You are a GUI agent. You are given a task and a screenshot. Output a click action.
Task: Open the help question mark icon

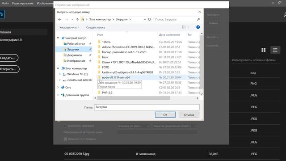click(198, 27)
